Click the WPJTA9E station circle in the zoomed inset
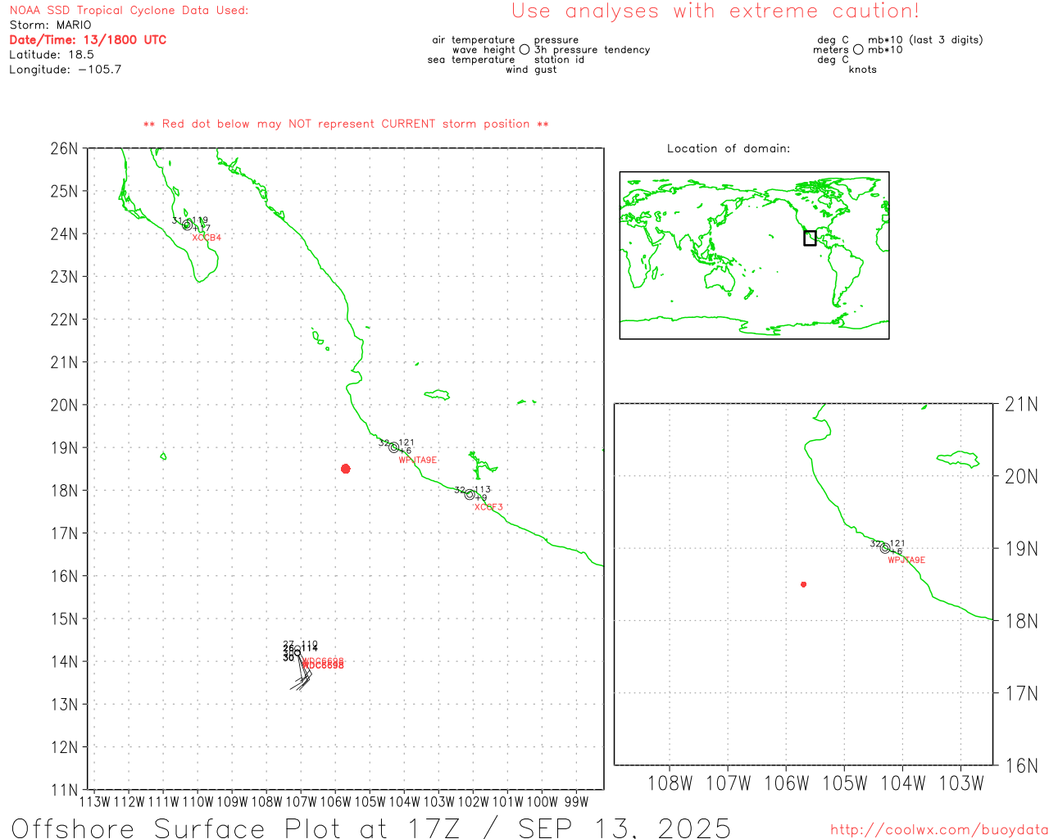 point(885,548)
